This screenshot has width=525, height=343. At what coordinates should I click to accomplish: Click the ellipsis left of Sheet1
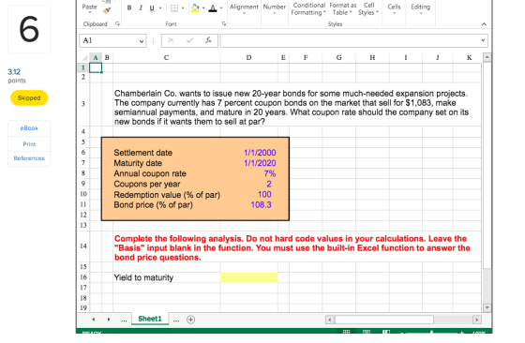pyautogui.click(x=124, y=320)
